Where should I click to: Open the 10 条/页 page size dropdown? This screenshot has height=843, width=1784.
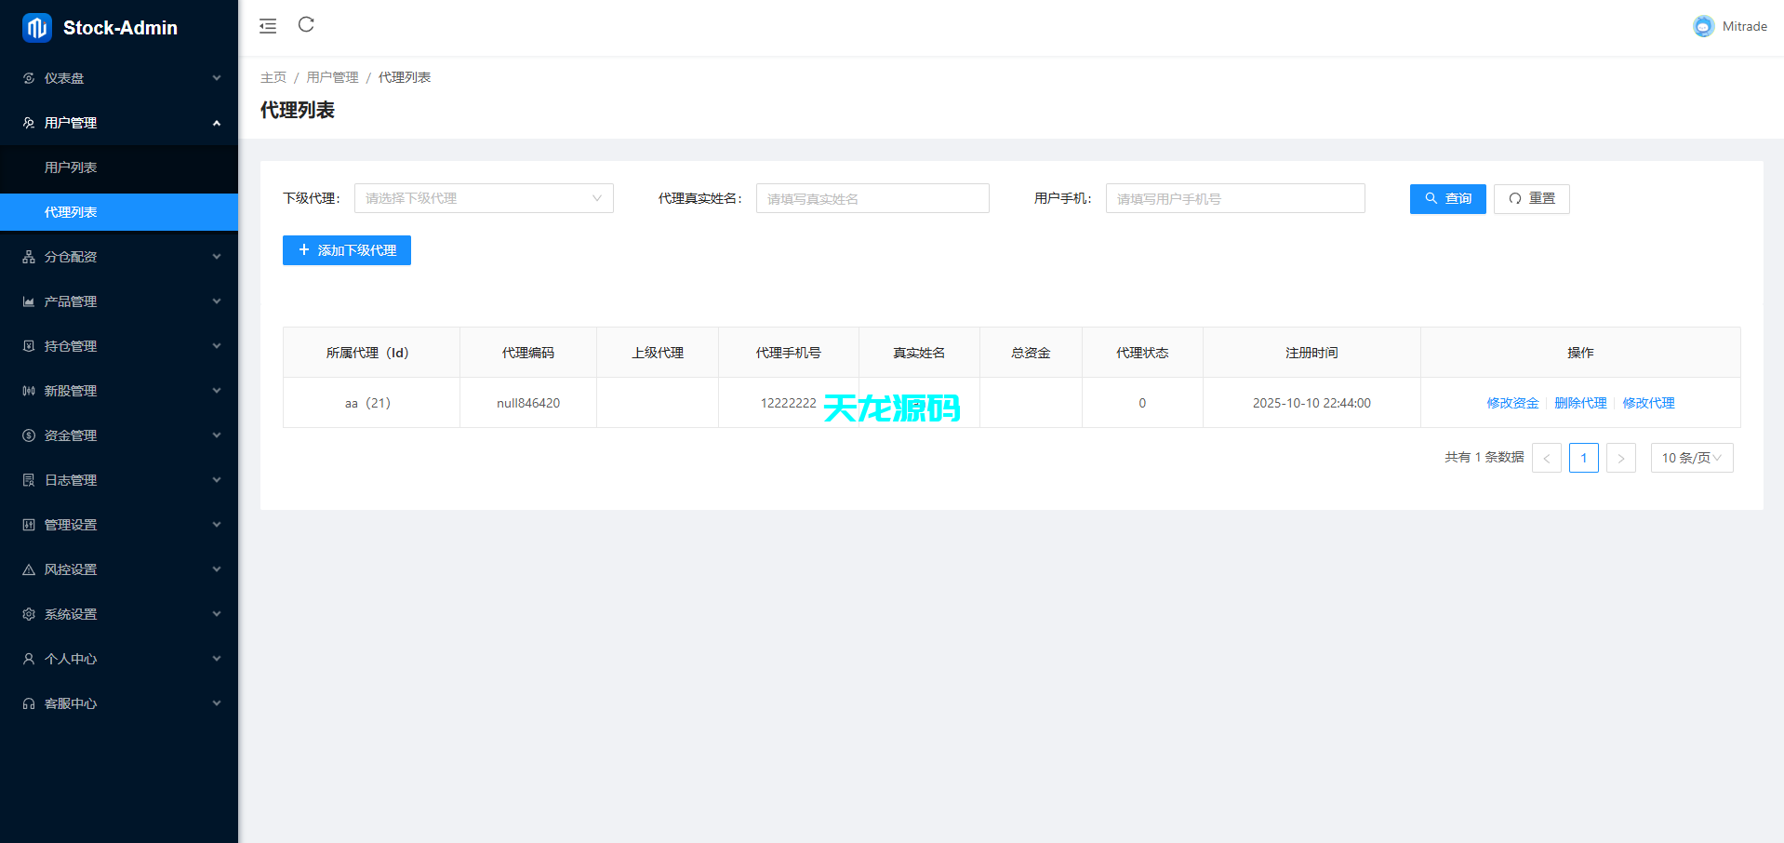pos(1691,457)
